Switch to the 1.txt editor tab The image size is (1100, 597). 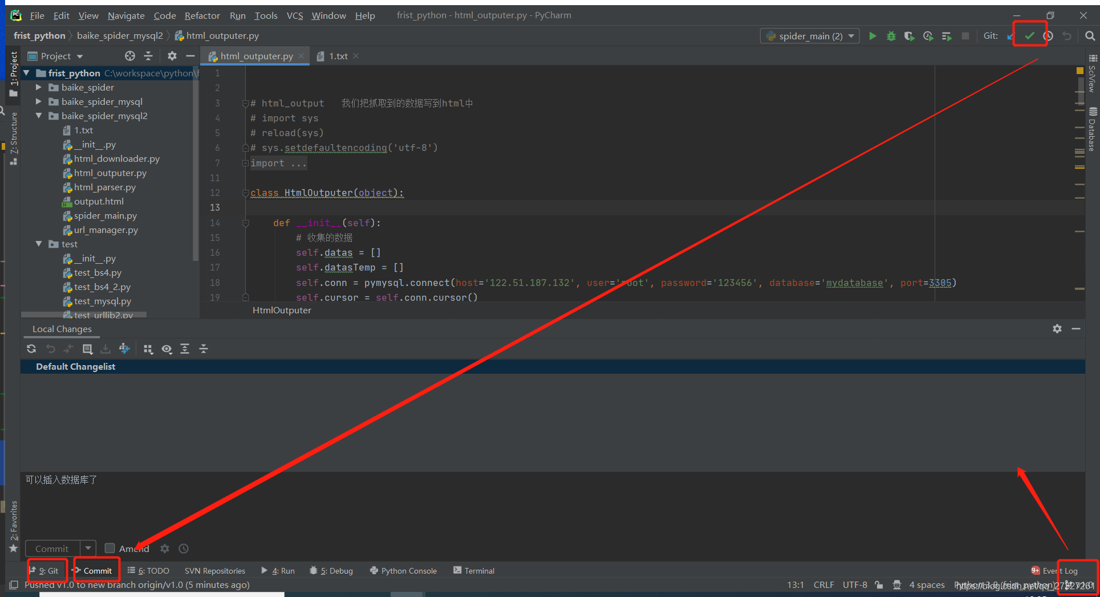tap(338, 56)
